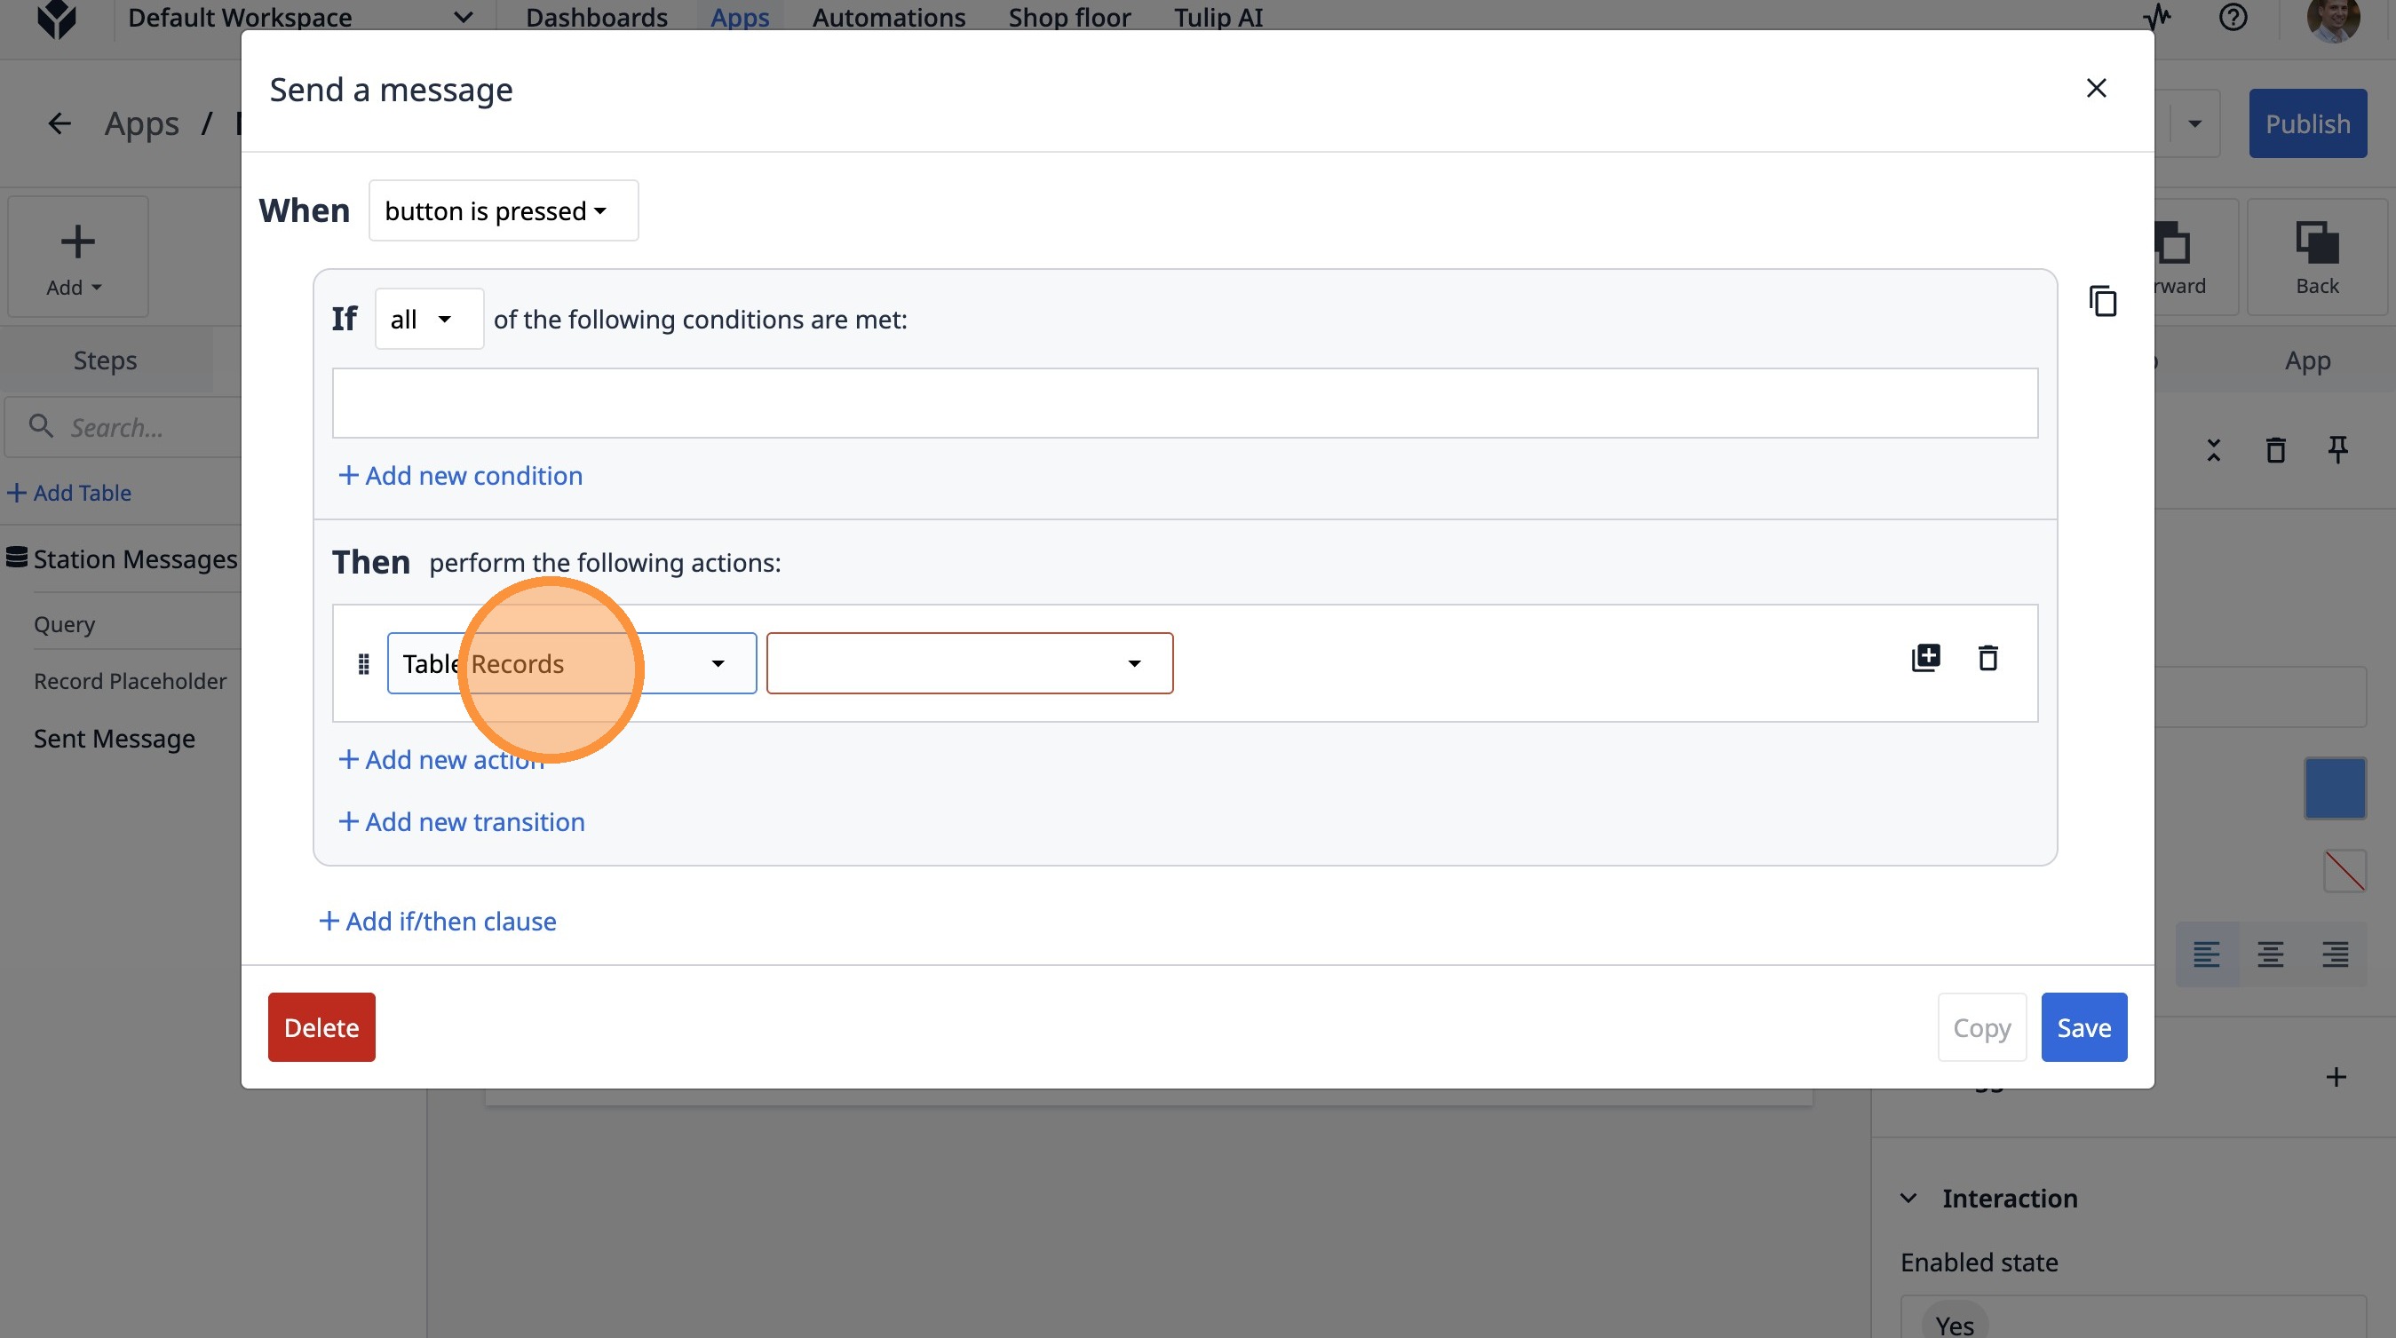Click the copy clause icon beside the If block
The height and width of the screenshot is (1338, 2396).
click(x=2102, y=301)
